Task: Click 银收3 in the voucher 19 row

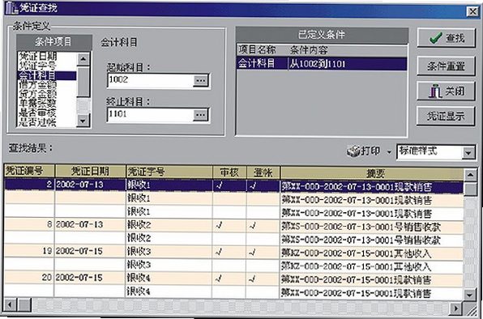Action: pos(139,251)
